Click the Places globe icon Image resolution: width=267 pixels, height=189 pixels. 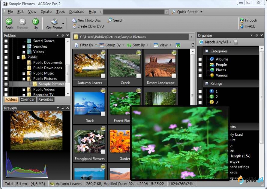(x=212, y=70)
